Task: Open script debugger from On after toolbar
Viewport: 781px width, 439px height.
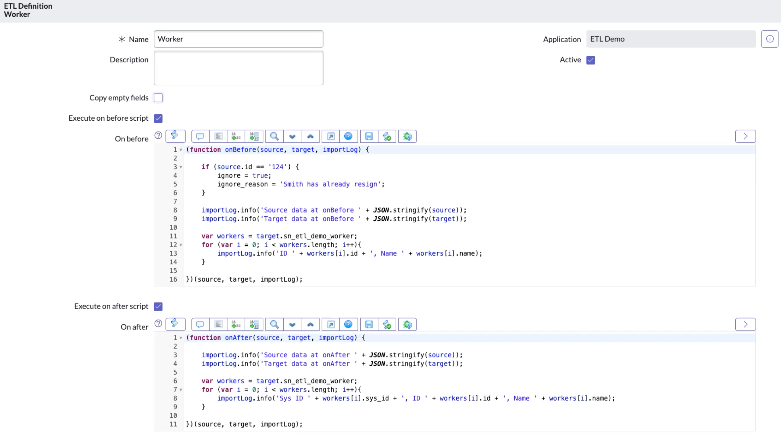Action: pyautogui.click(x=407, y=324)
